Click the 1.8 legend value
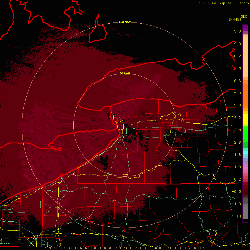 pyautogui.click(x=237, y=155)
